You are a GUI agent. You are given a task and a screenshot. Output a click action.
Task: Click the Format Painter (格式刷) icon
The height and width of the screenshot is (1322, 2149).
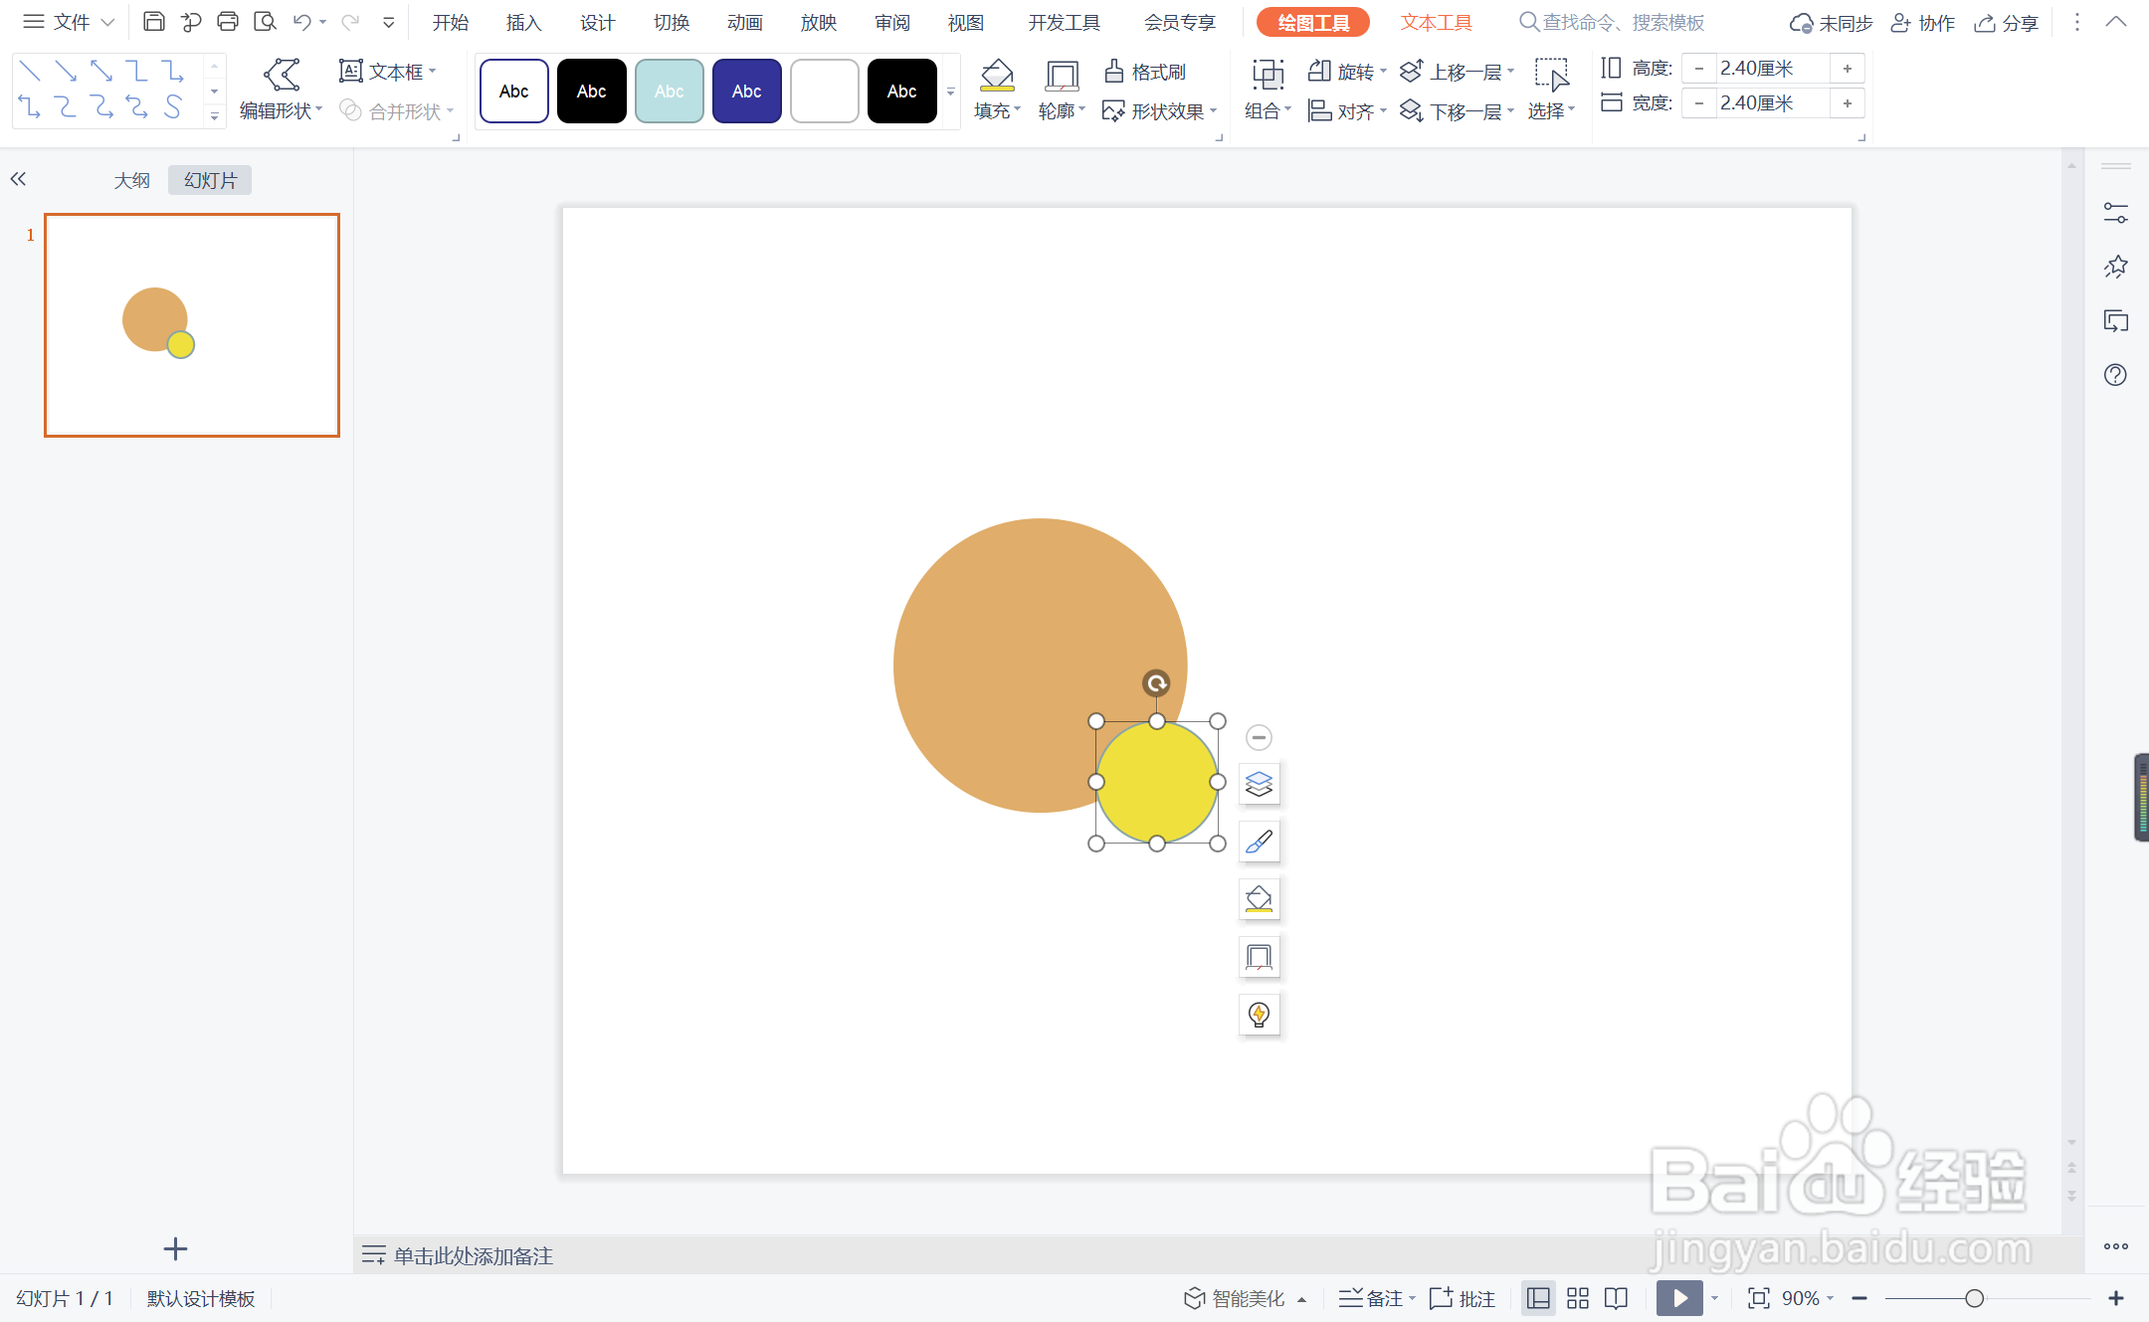1115,72
